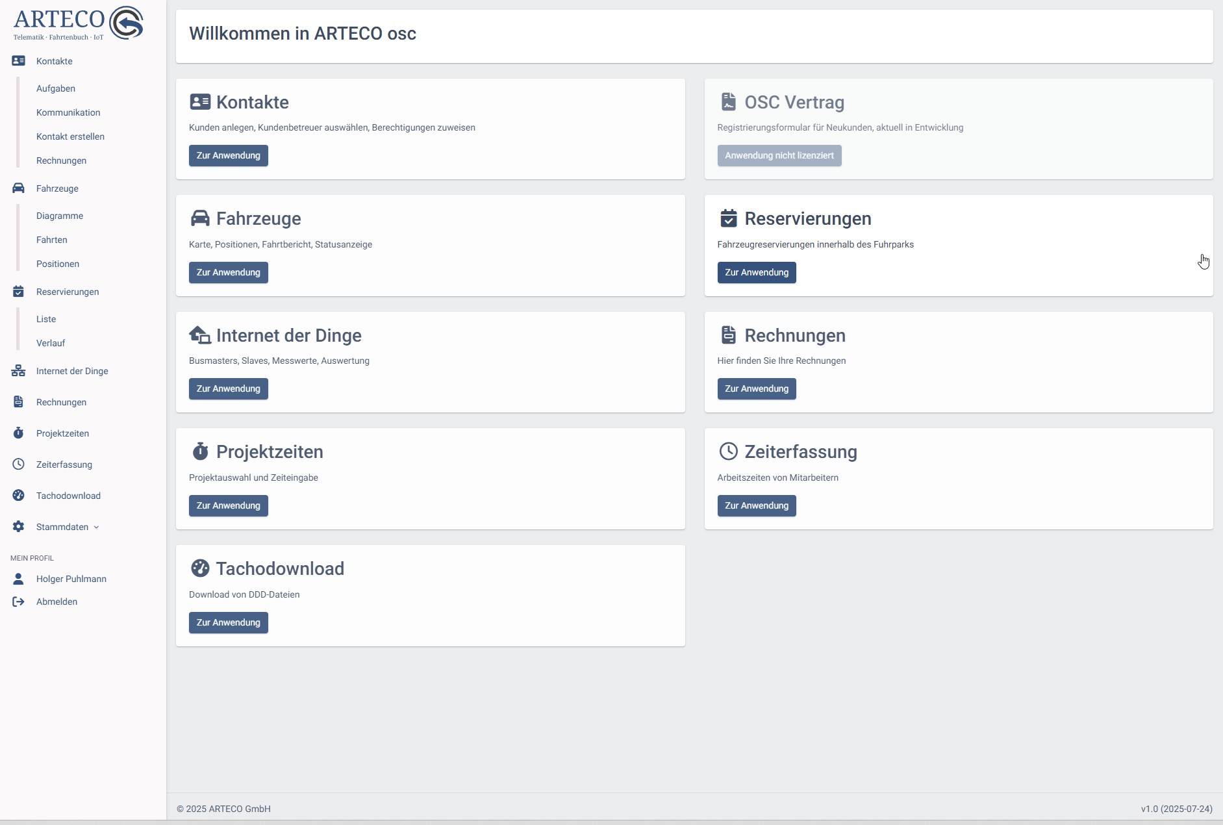Click the Projektzeiten stopwatch icon in sidebar
1223x825 pixels.
tap(18, 433)
